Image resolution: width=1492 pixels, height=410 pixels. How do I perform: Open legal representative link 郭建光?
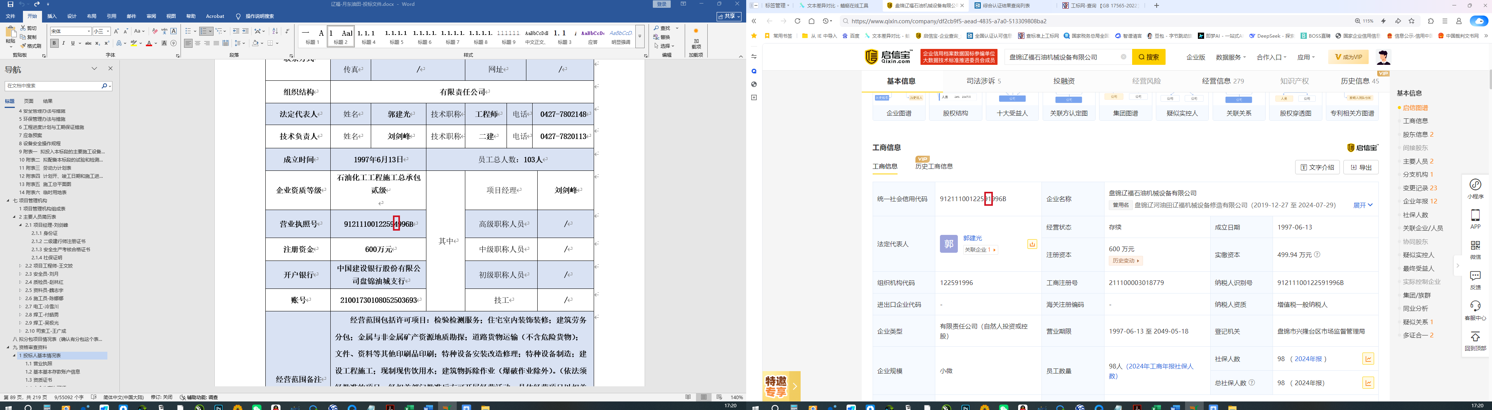(x=973, y=238)
